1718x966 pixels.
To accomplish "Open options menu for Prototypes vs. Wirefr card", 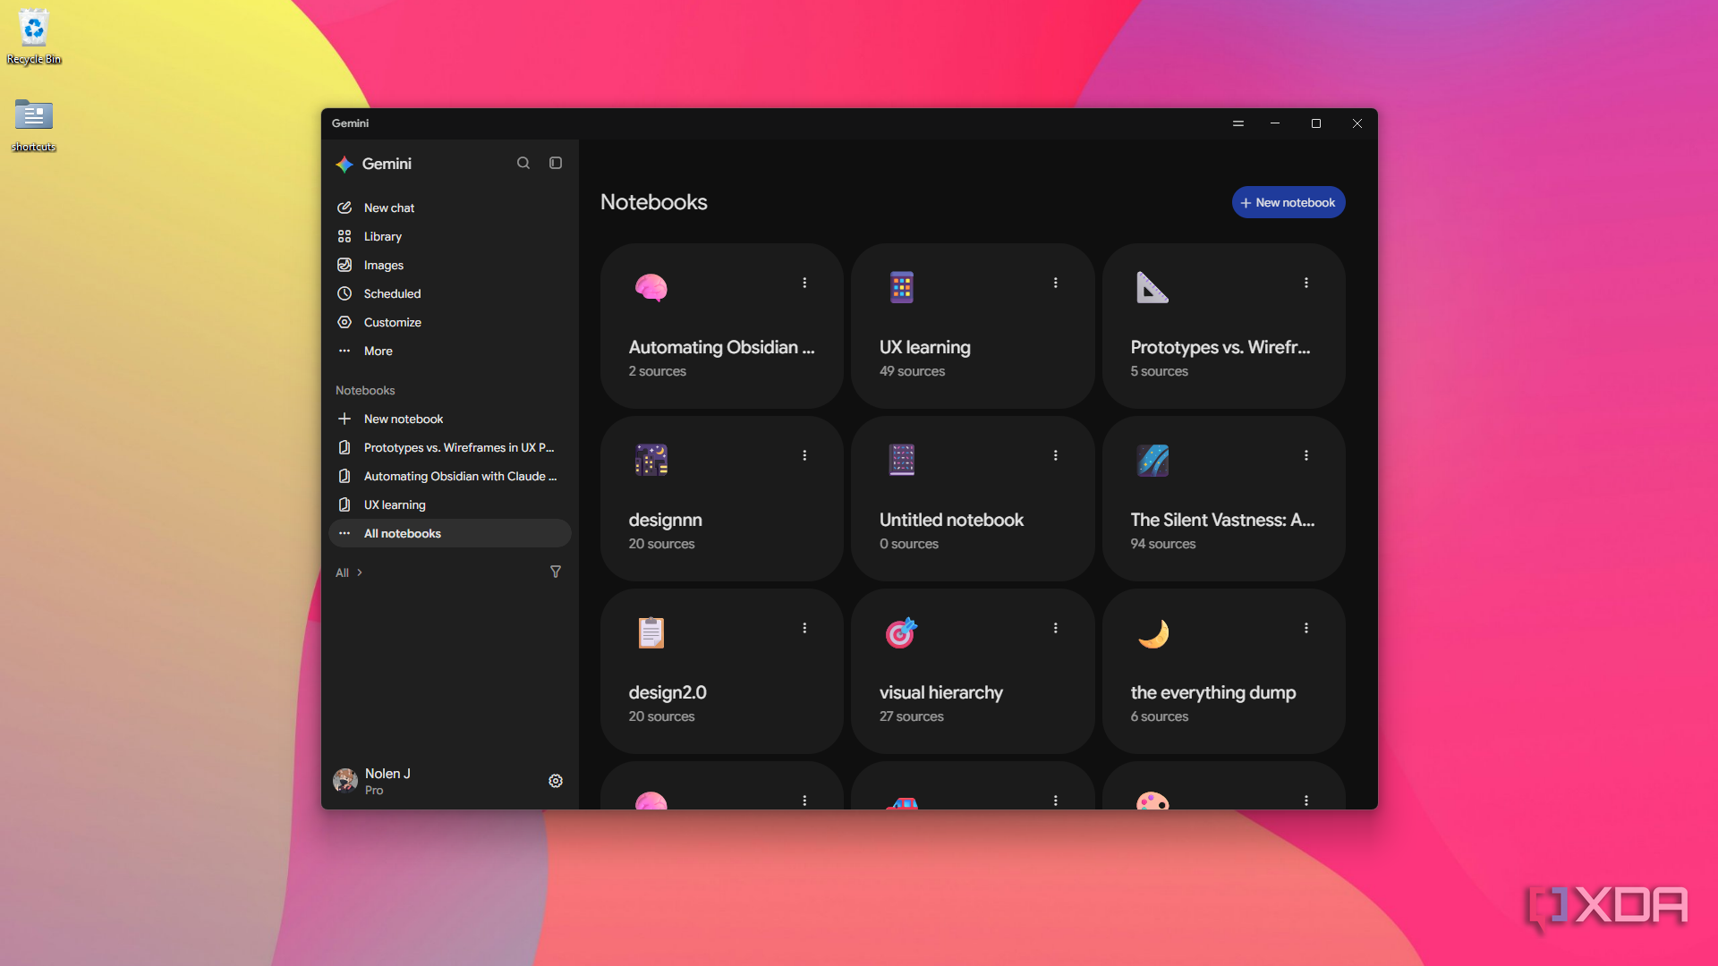I will pos(1306,283).
